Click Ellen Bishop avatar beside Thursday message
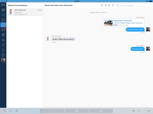The height and width of the screenshot is (114, 153). tap(148, 49)
